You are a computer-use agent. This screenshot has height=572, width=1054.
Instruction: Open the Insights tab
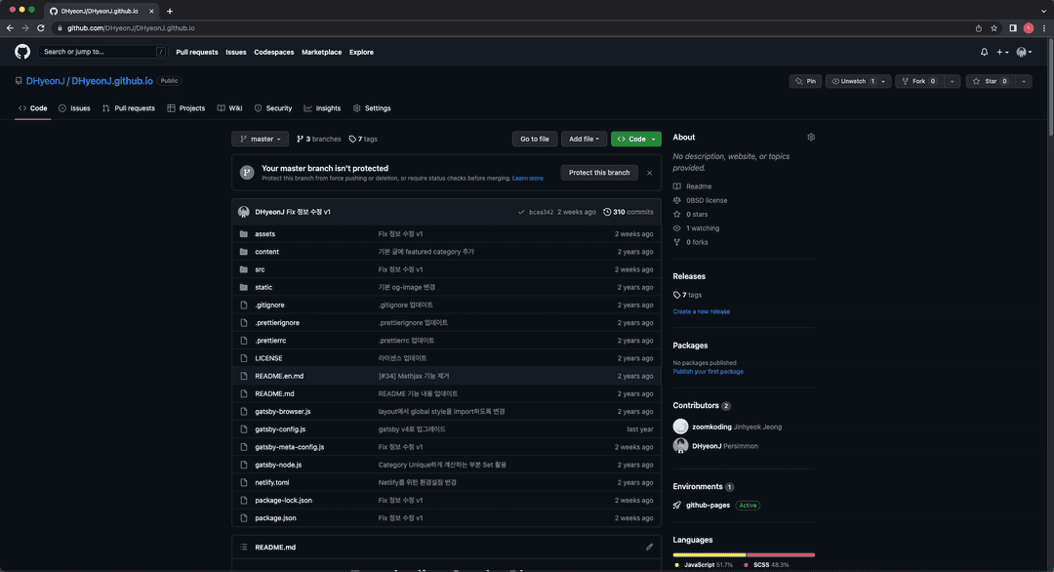point(322,108)
